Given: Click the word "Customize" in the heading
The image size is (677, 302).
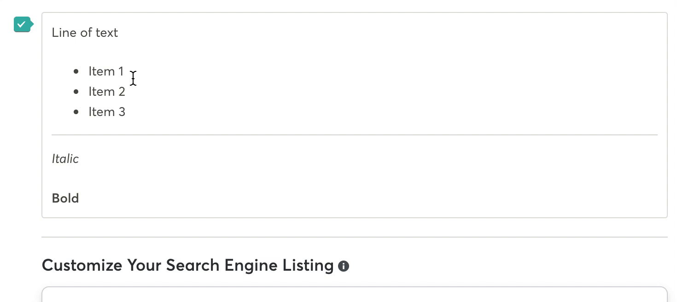Looking at the screenshot, I should (82, 266).
